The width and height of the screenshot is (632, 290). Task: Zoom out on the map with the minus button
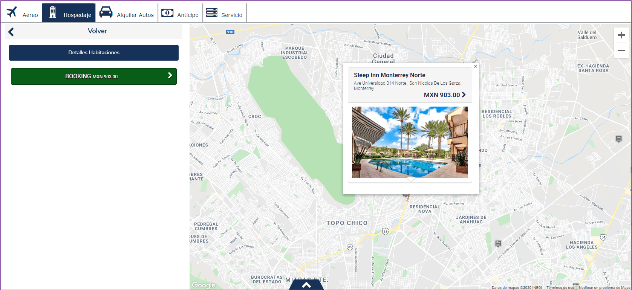click(621, 50)
